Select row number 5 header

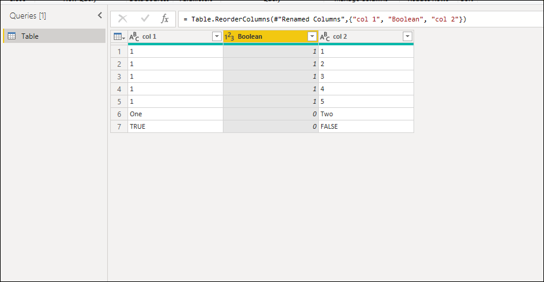coord(119,101)
